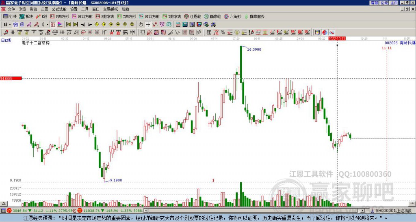Image resolution: width=416 pixels, height=222 pixels.
Task: Open the 浏览 menu
Action: (22, 9)
